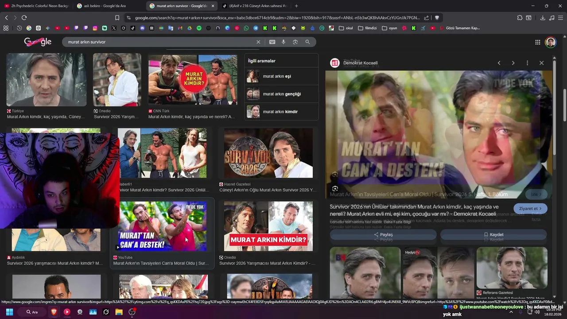Open File Explorer from the taskbar
Screen dimensions: 567x319
click(x=119, y=312)
